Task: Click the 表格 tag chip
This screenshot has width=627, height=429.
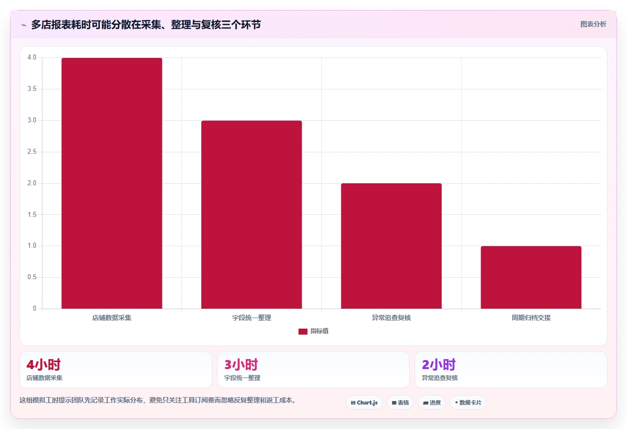Action: tap(400, 403)
